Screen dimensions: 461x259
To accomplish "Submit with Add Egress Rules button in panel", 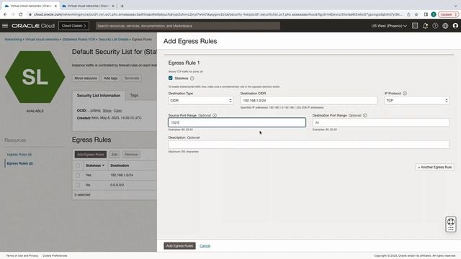I will pyautogui.click(x=179, y=246).
